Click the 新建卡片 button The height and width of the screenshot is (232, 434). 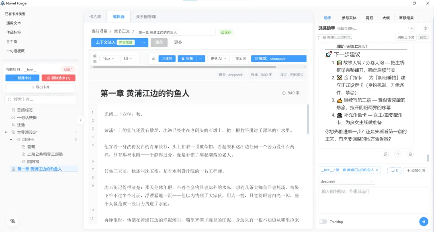coord(23,78)
